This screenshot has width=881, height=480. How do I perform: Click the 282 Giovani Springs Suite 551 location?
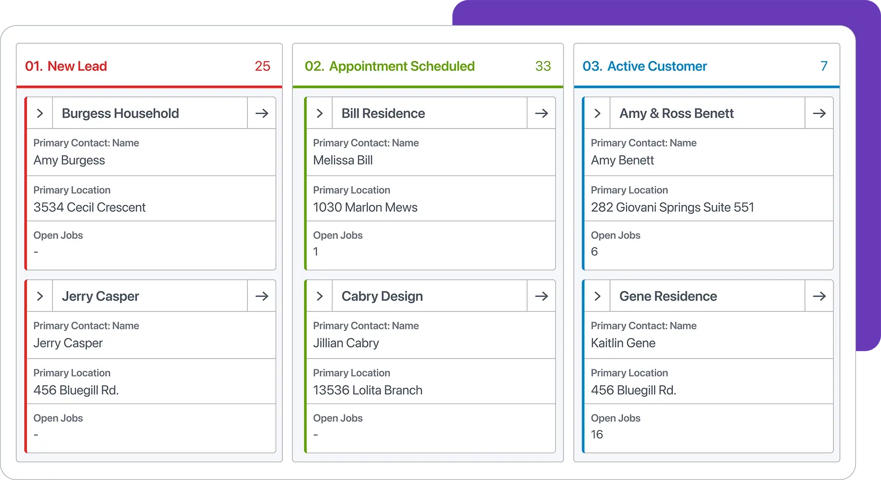pyautogui.click(x=672, y=207)
